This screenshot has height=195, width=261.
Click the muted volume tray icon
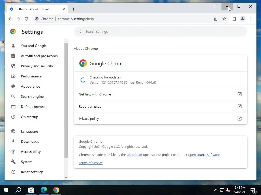tap(228, 190)
